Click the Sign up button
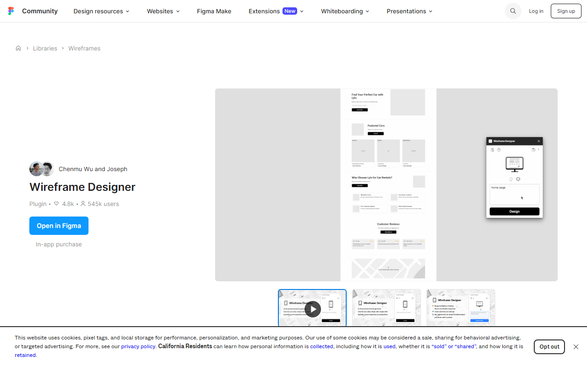Screen dimensions: 587x367 pyautogui.click(x=566, y=11)
